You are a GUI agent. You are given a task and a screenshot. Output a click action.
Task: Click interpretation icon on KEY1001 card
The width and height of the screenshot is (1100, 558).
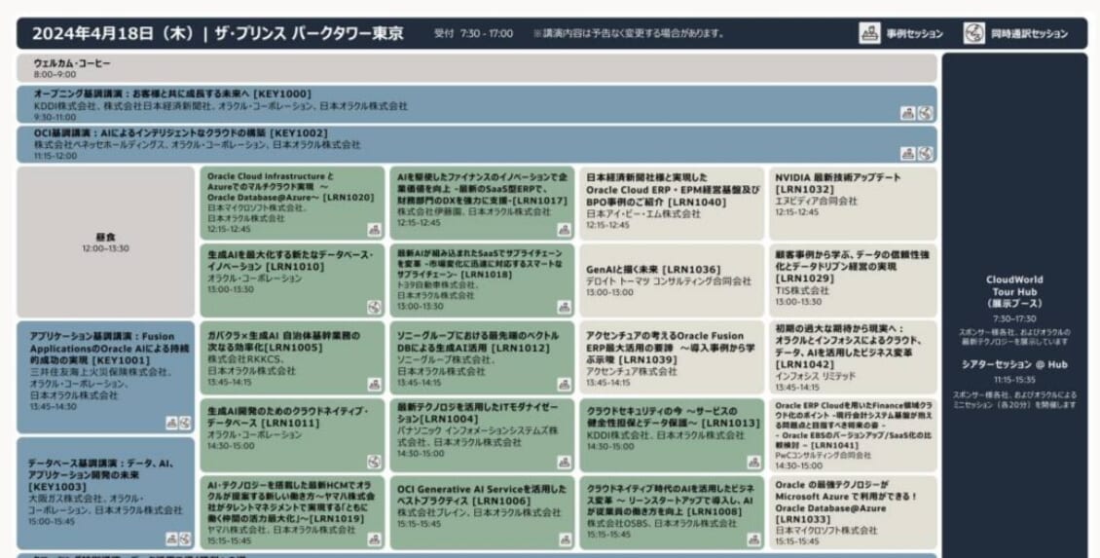[x=185, y=423]
